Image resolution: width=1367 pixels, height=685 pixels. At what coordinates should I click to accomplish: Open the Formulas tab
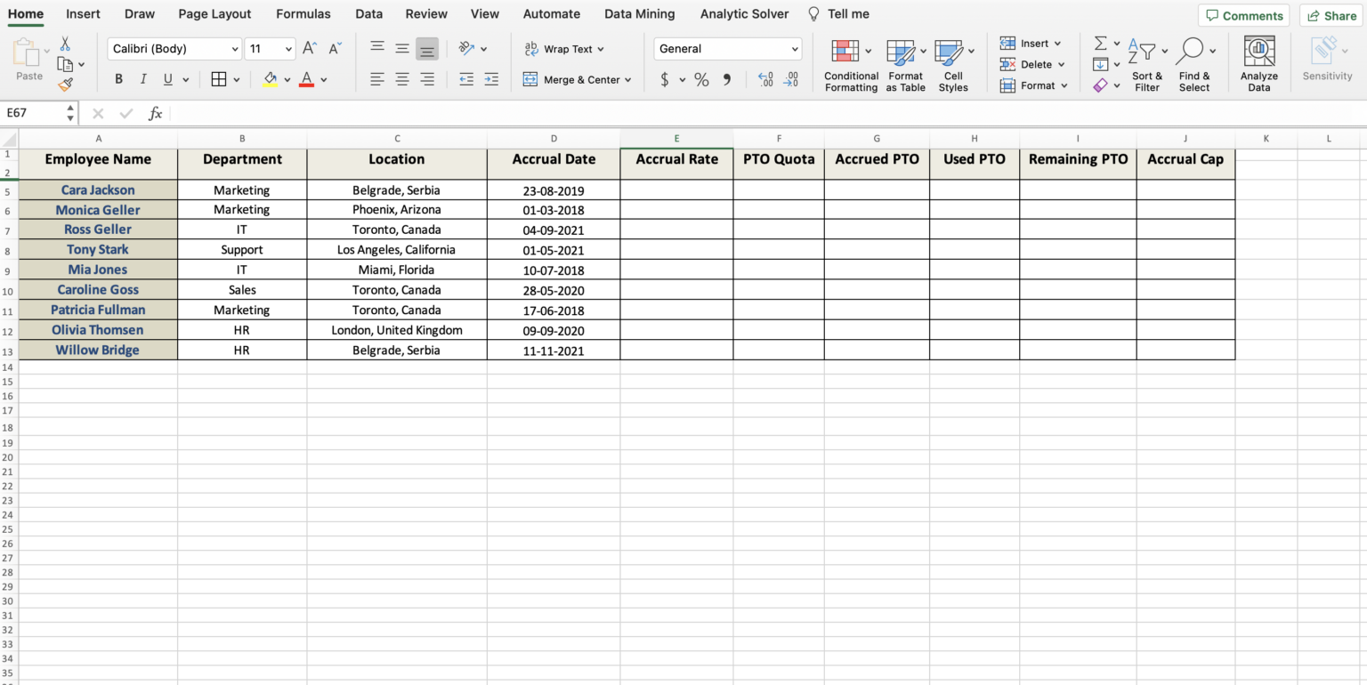(303, 14)
